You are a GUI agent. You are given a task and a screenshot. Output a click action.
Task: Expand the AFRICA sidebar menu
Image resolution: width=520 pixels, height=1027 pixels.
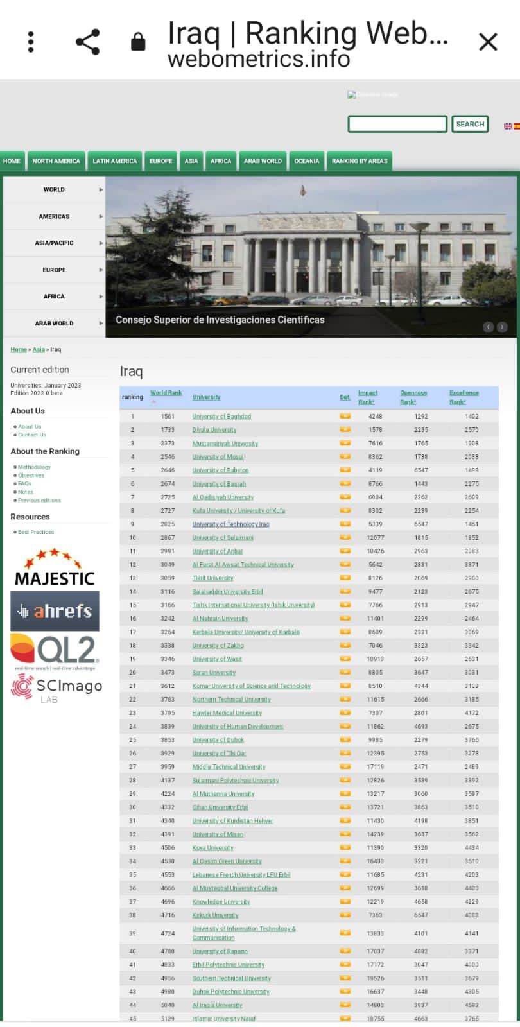55,297
